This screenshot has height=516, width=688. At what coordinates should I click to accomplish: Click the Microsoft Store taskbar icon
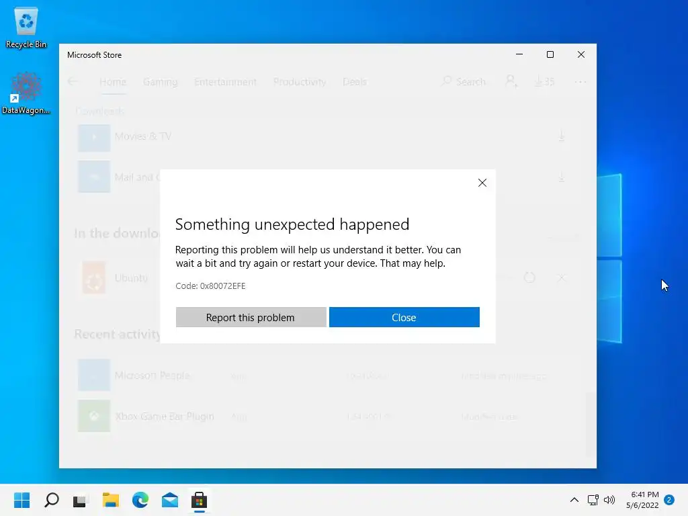199,500
